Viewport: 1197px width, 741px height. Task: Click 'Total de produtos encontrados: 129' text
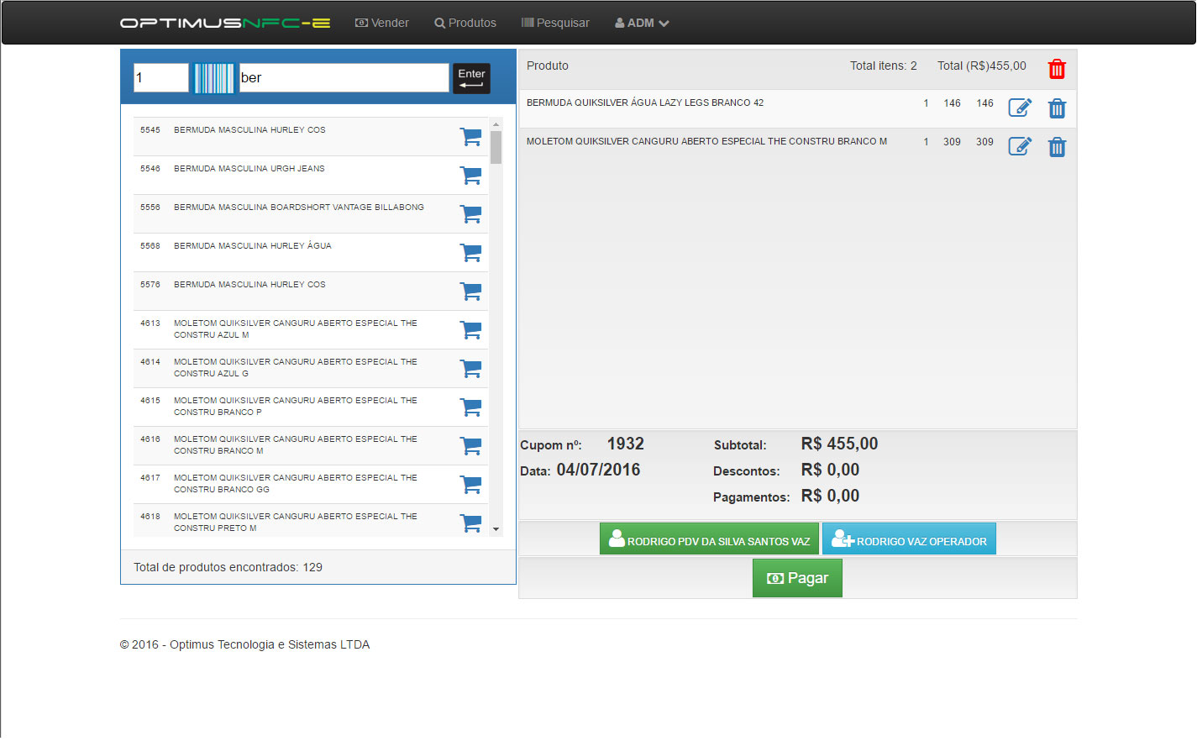tap(228, 567)
